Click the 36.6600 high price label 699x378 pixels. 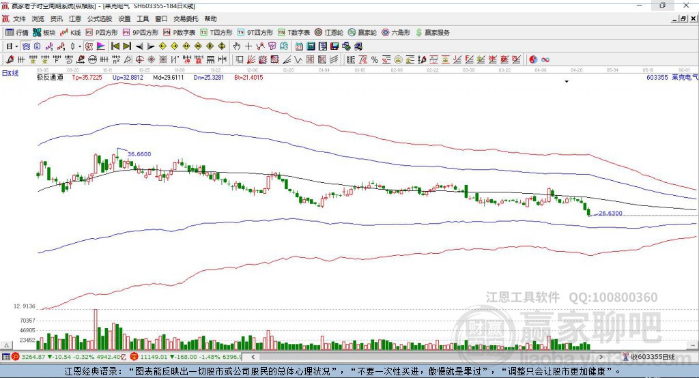(x=139, y=154)
